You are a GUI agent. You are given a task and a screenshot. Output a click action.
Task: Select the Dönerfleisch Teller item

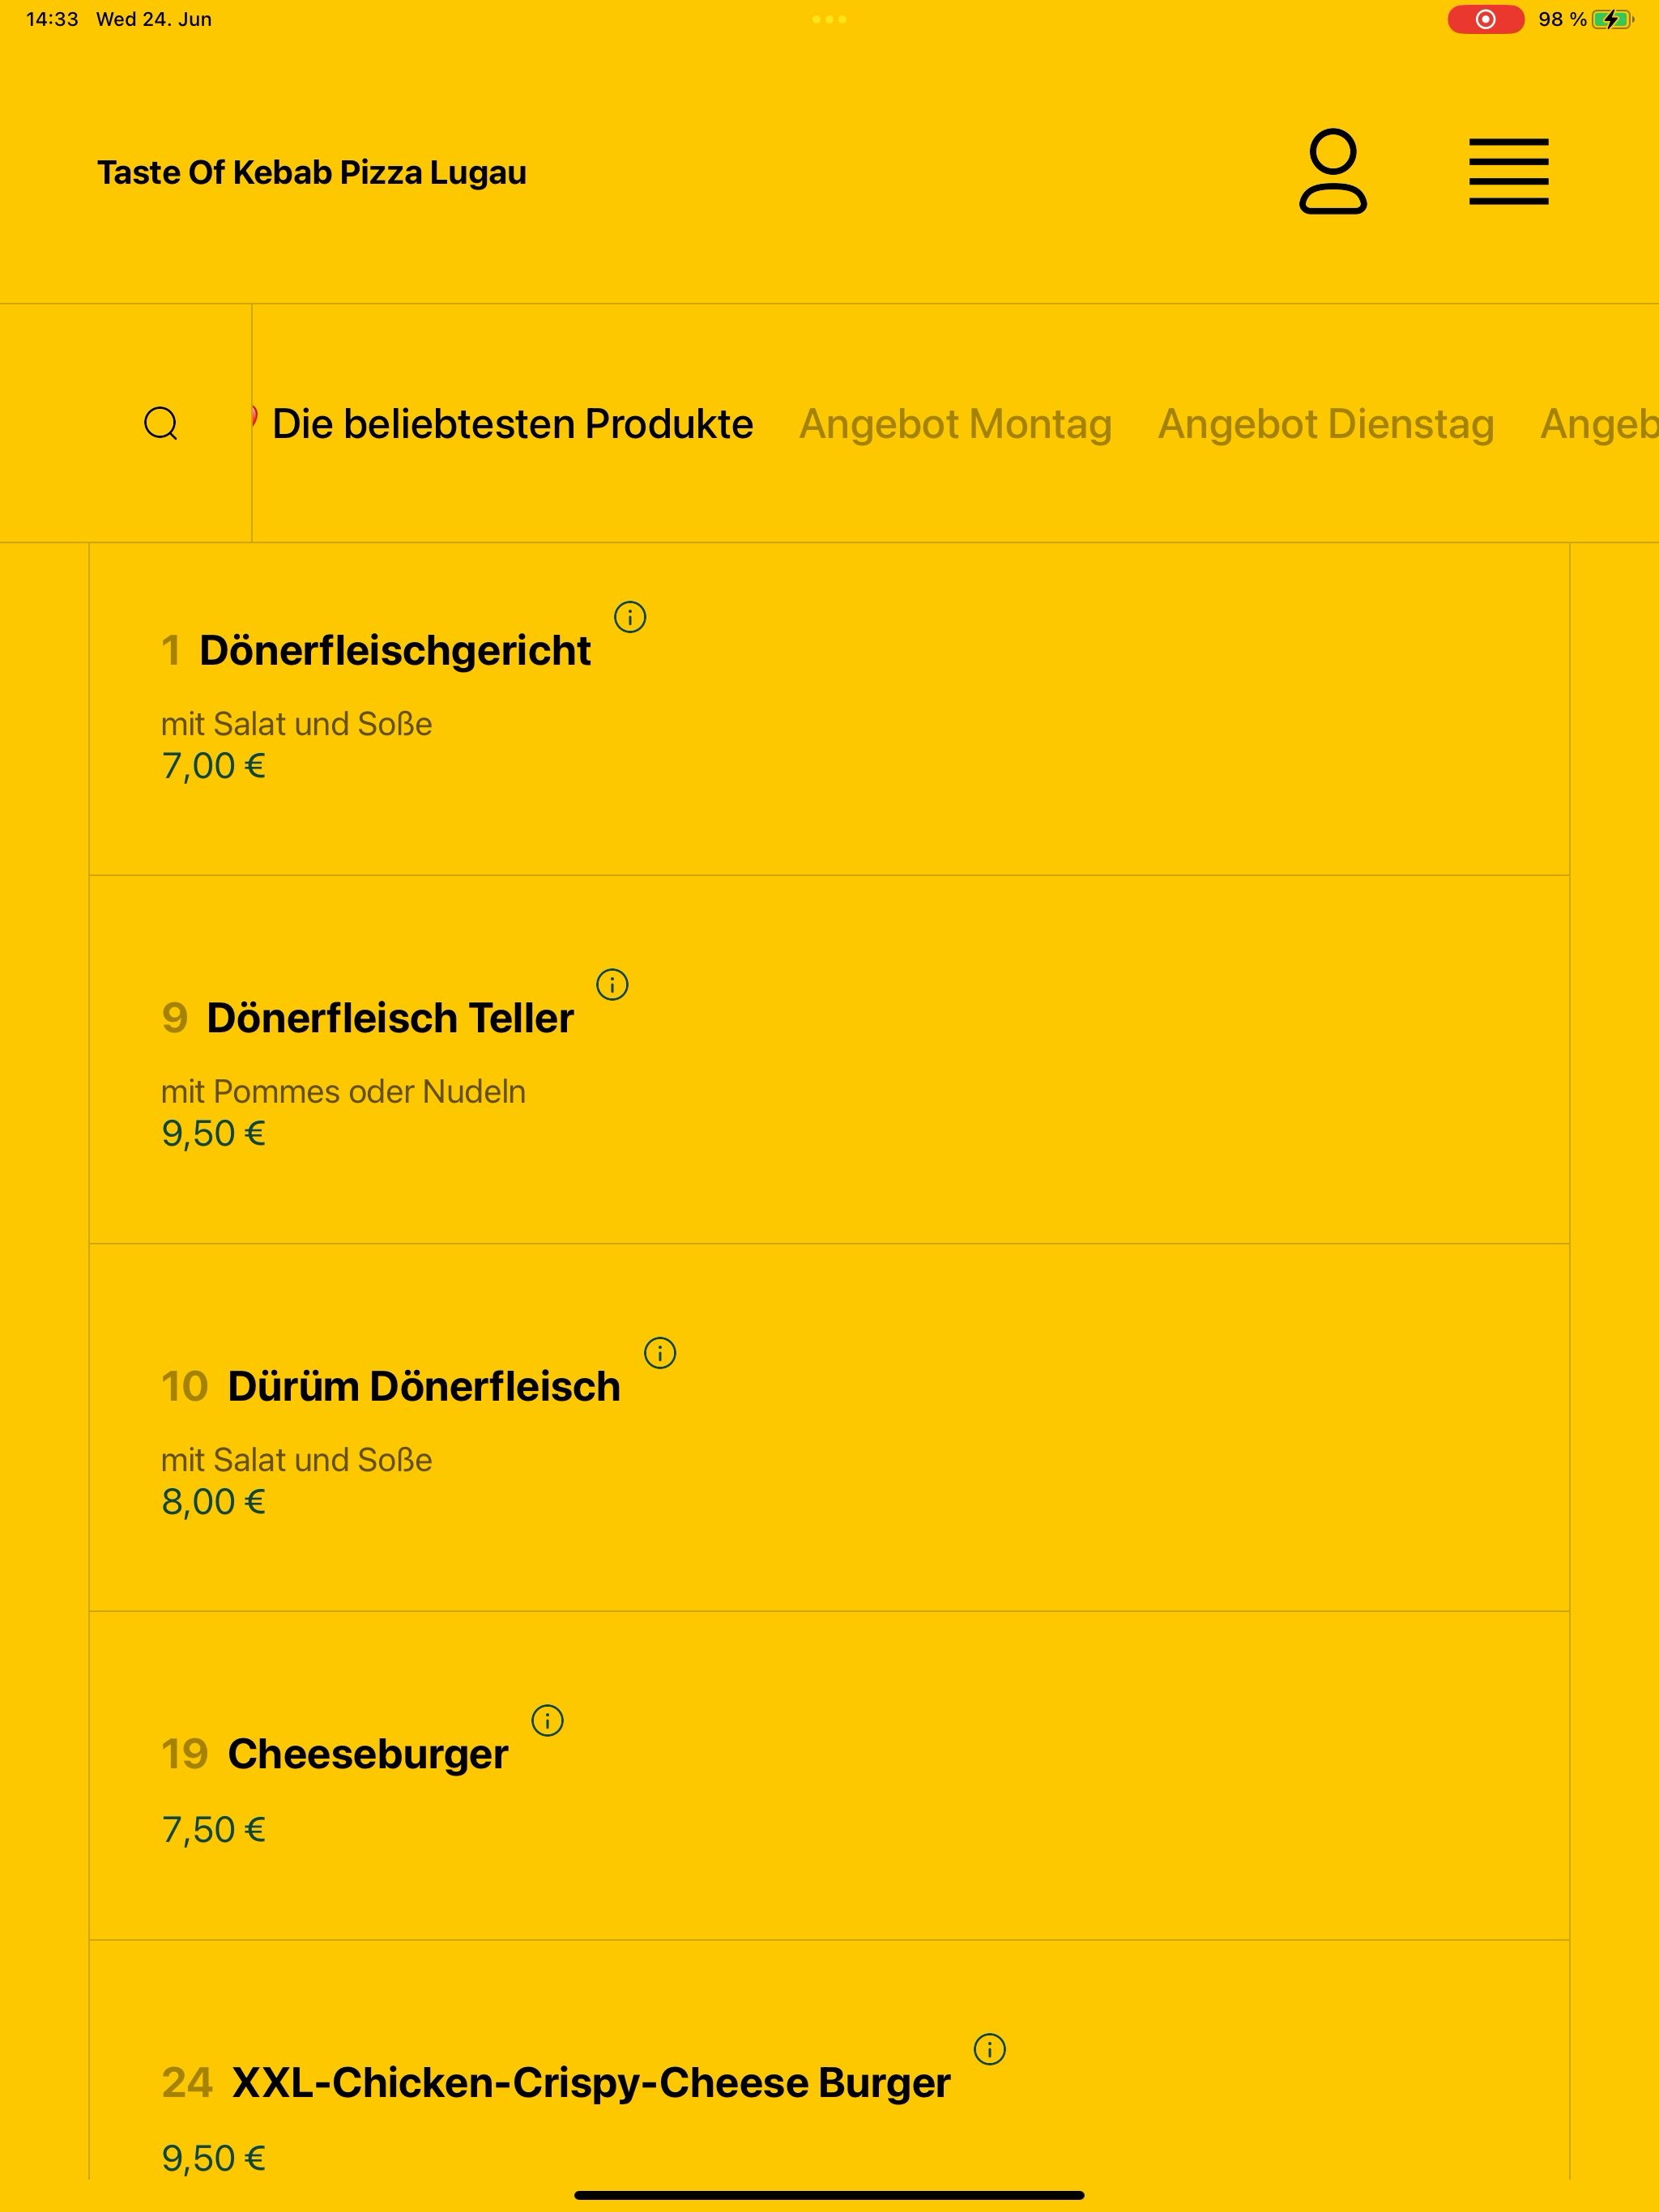pos(829,1060)
